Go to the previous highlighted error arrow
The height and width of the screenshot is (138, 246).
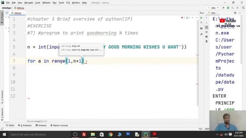193,18
